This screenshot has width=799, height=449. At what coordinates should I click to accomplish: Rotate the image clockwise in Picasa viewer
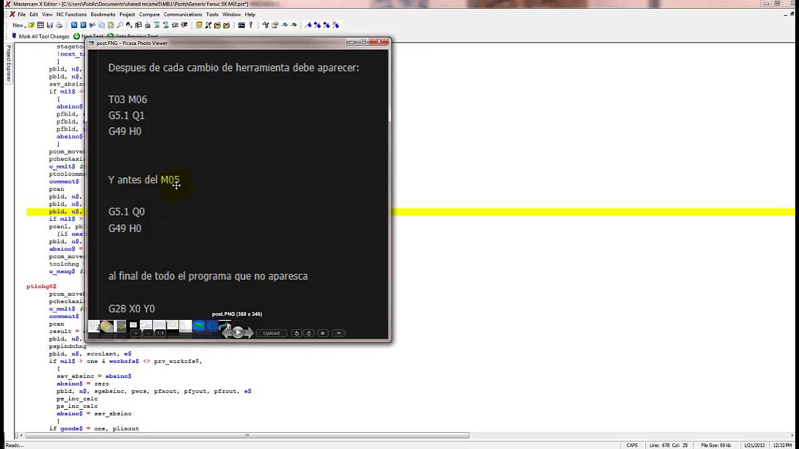point(309,333)
